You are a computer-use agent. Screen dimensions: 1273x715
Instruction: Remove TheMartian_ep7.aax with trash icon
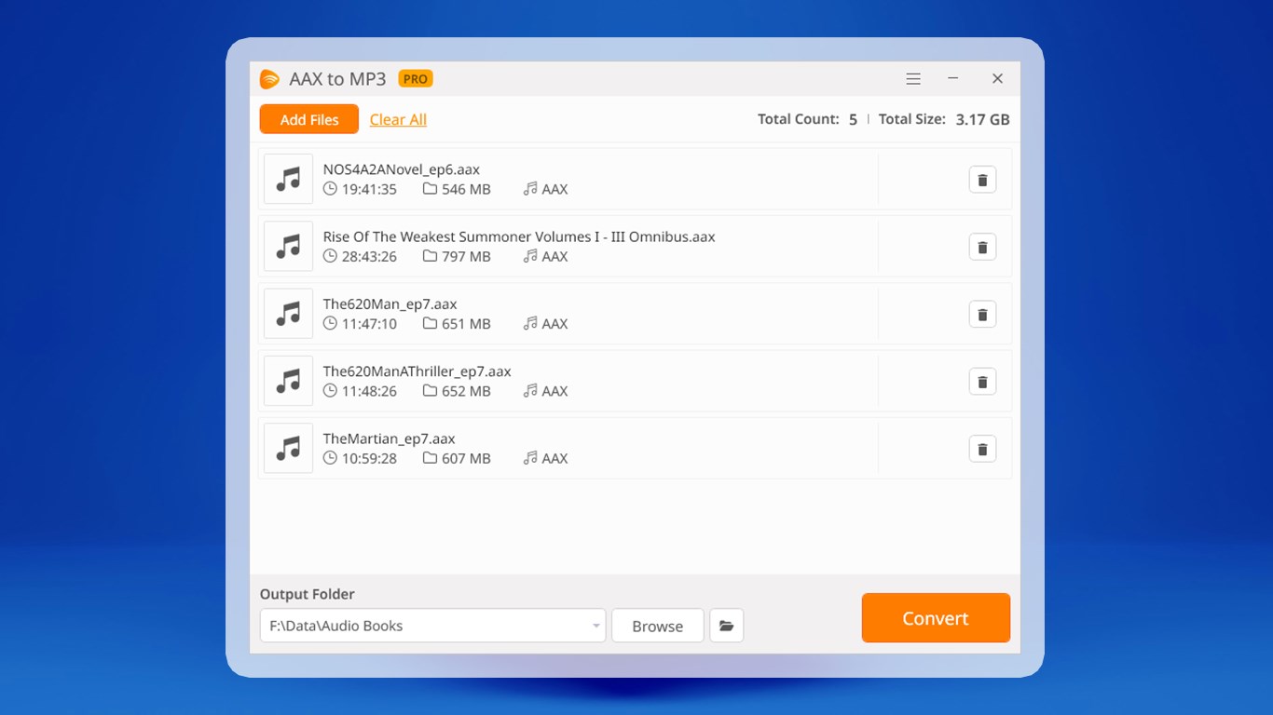pyautogui.click(x=982, y=449)
